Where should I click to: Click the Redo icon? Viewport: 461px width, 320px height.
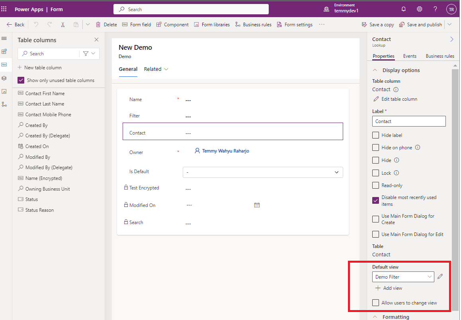50,24
